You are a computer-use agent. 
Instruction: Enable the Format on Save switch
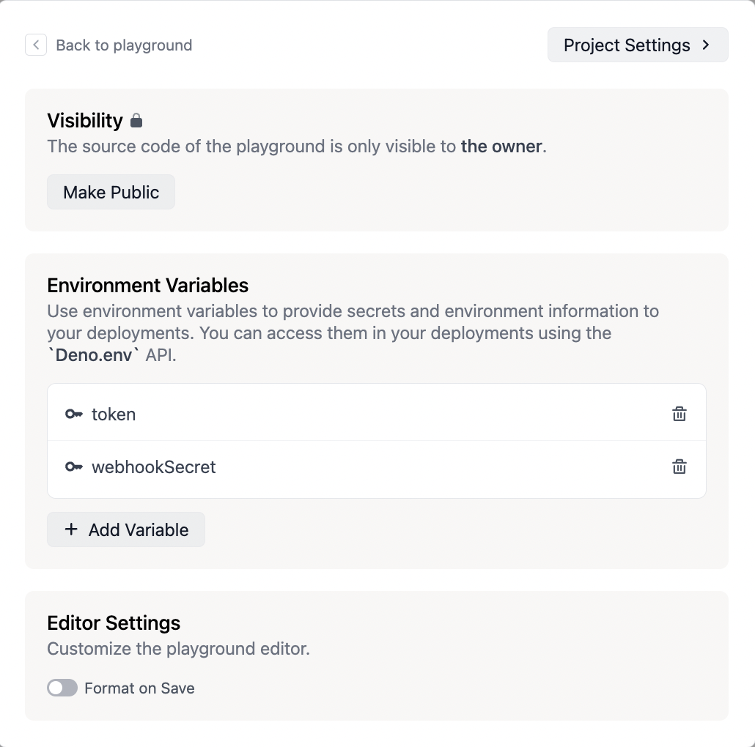[x=62, y=688]
